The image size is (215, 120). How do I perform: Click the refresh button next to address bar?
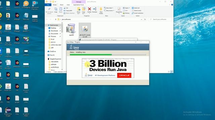(145, 19)
